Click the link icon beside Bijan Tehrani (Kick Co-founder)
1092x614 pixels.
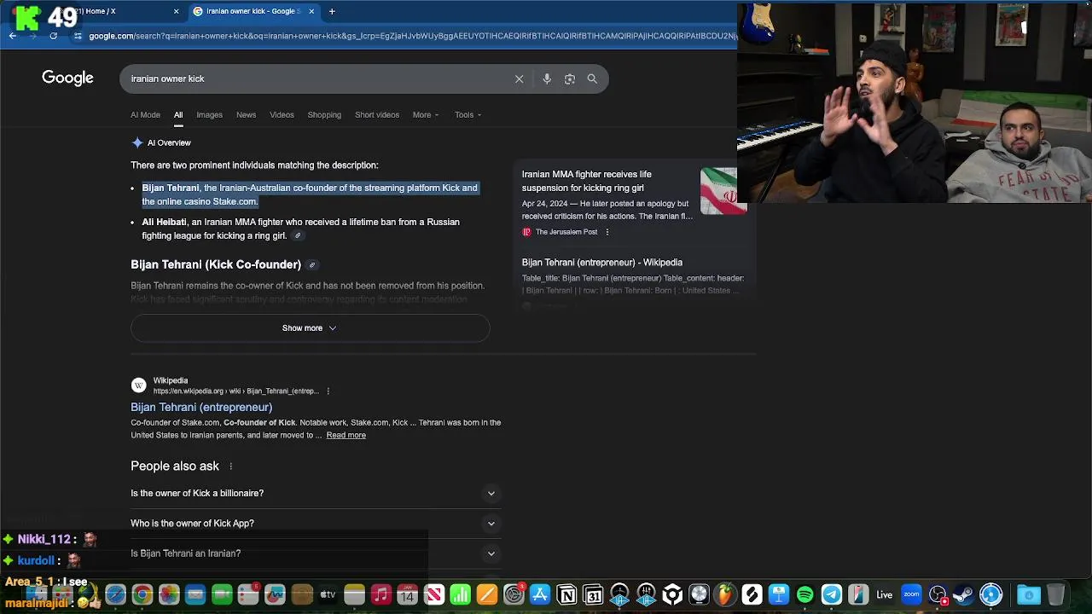tap(312, 265)
